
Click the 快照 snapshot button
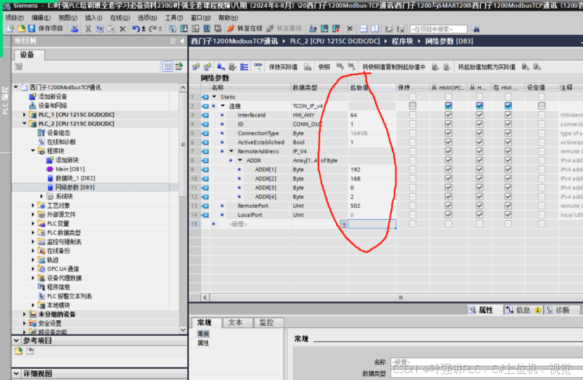pyautogui.click(x=323, y=67)
